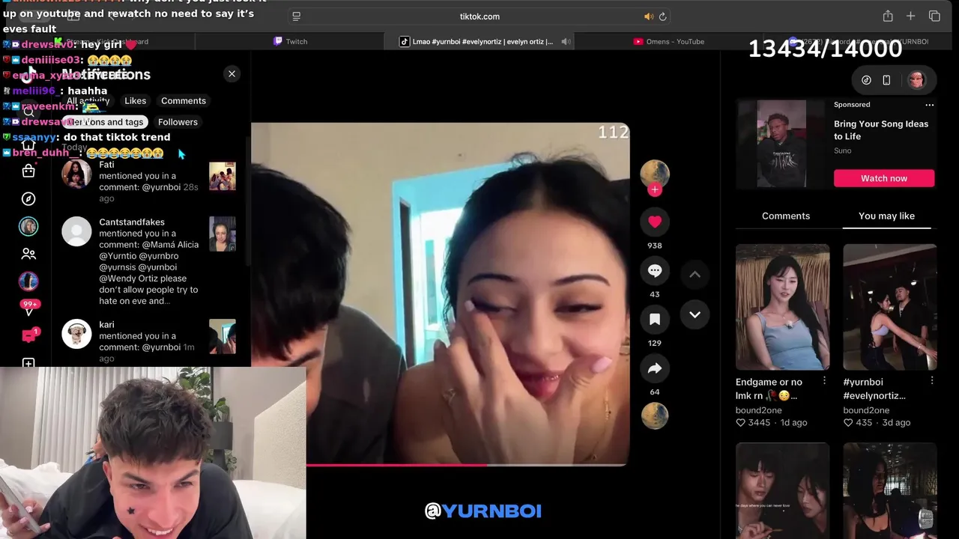
Task: Share the video using the arrow icon
Action: [x=655, y=368]
